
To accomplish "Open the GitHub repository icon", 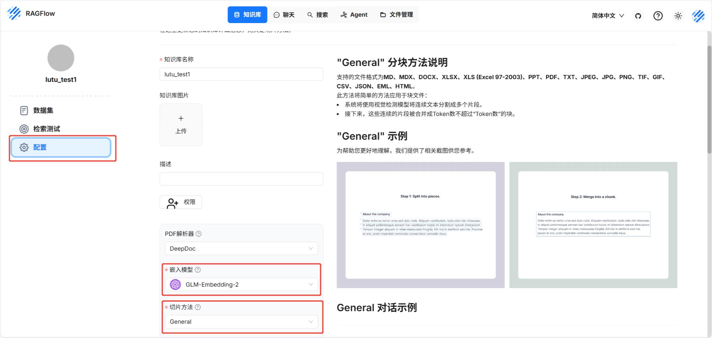I will (x=638, y=16).
